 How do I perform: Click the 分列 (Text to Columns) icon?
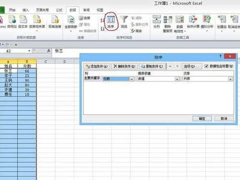(156, 21)
